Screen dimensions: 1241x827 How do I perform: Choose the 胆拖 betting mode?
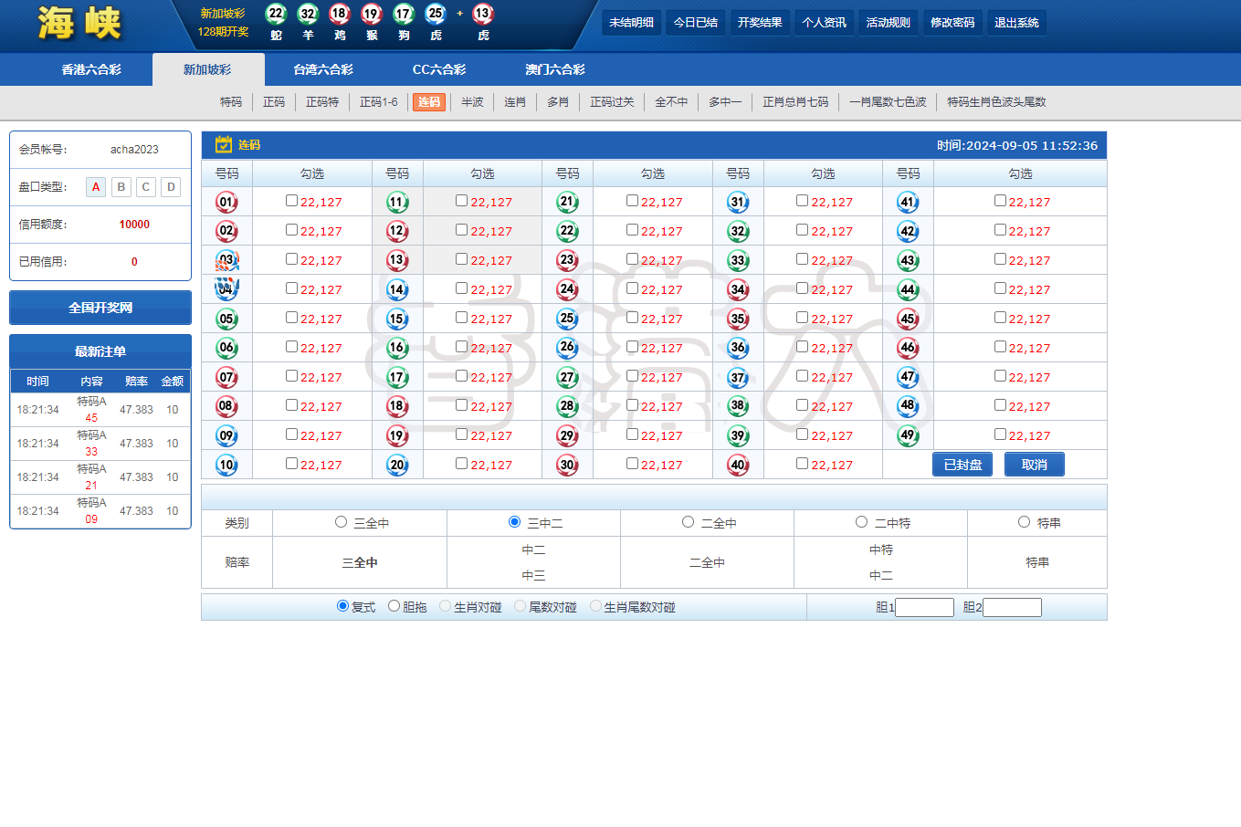point(394,606)
